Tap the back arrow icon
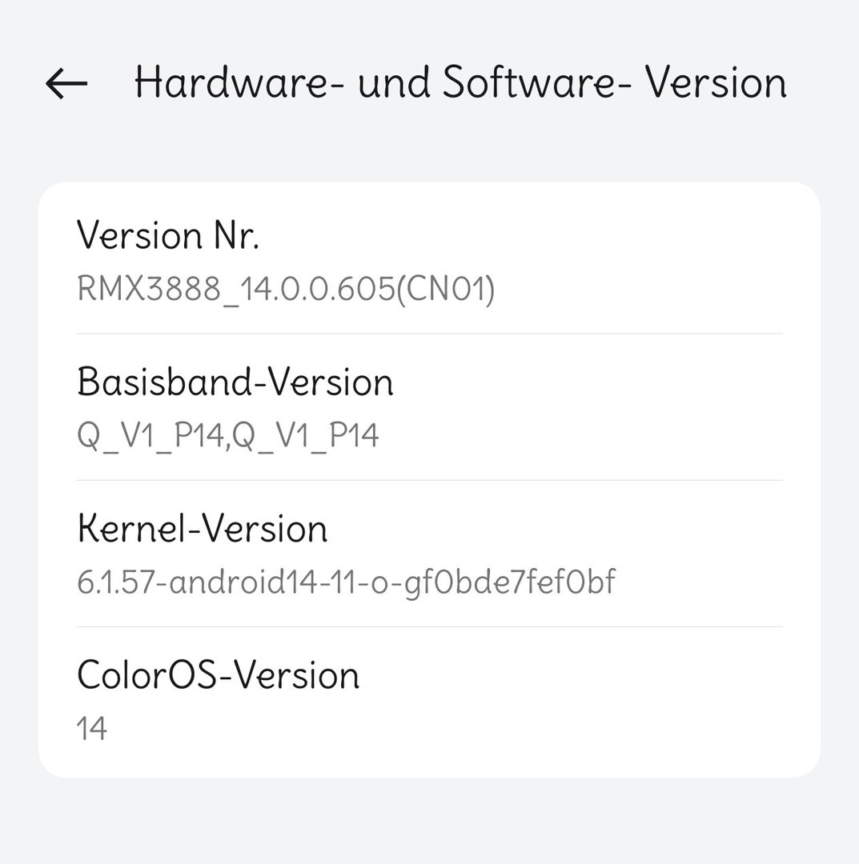 tap(66, 83)
